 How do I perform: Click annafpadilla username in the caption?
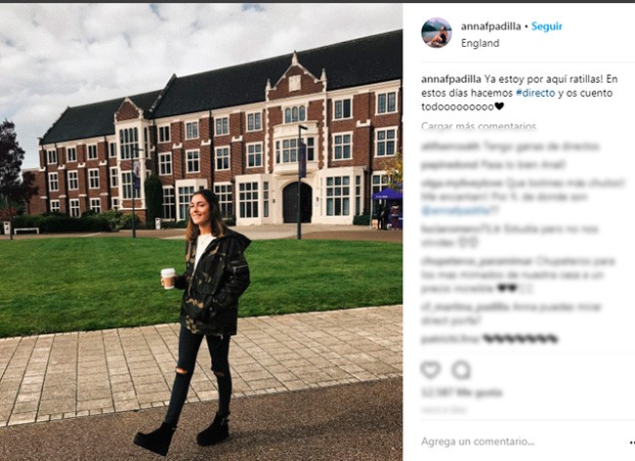[450, 79]
